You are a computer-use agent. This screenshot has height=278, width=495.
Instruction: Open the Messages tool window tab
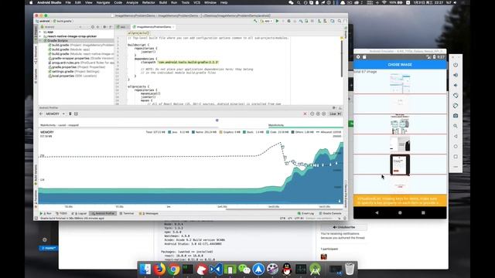148,213
